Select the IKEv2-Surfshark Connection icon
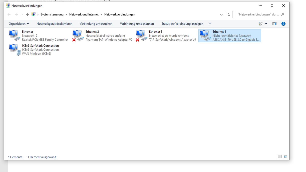 tap(15, 50)
